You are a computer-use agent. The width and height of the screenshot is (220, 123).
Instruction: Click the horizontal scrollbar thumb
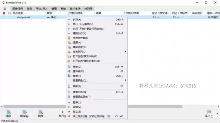(93, 107)
